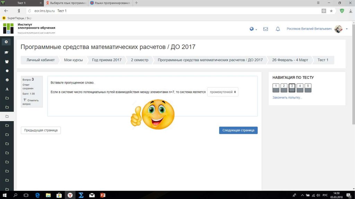Open PowerPoint from the taskbar
The width and height of the screenshot is (355, 199).
(103, 195)
